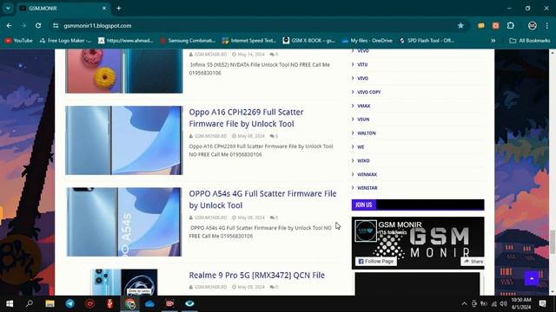Open site information icon in address bar
The height and width of the screenshot is (312, 556).
[56, 25]
